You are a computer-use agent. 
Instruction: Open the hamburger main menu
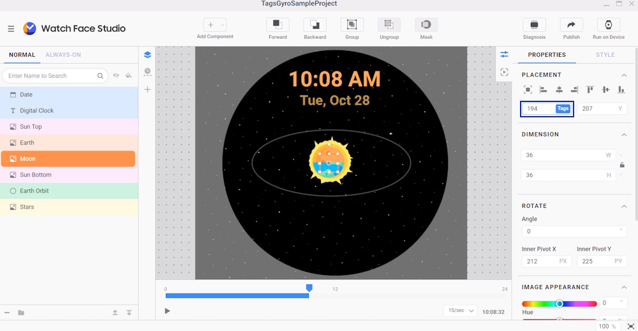click(x=11, y=29)
